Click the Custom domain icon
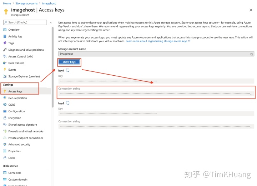The image size is (257, 186). point(5,179)
